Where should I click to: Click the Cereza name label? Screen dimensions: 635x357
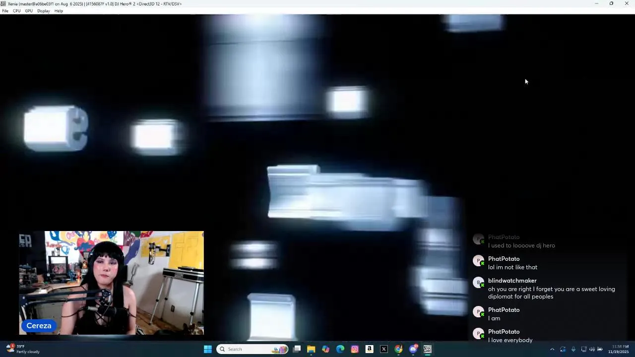39,326
